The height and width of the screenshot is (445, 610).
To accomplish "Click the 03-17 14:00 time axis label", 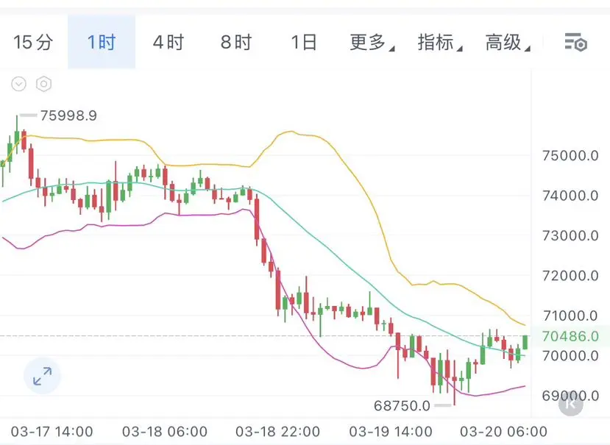I will pos(52,431).
